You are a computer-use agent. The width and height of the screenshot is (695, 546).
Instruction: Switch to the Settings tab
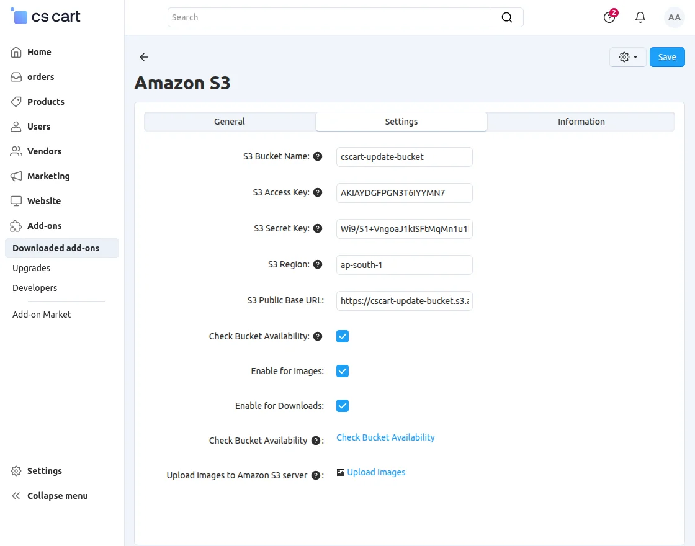[401, 122]
